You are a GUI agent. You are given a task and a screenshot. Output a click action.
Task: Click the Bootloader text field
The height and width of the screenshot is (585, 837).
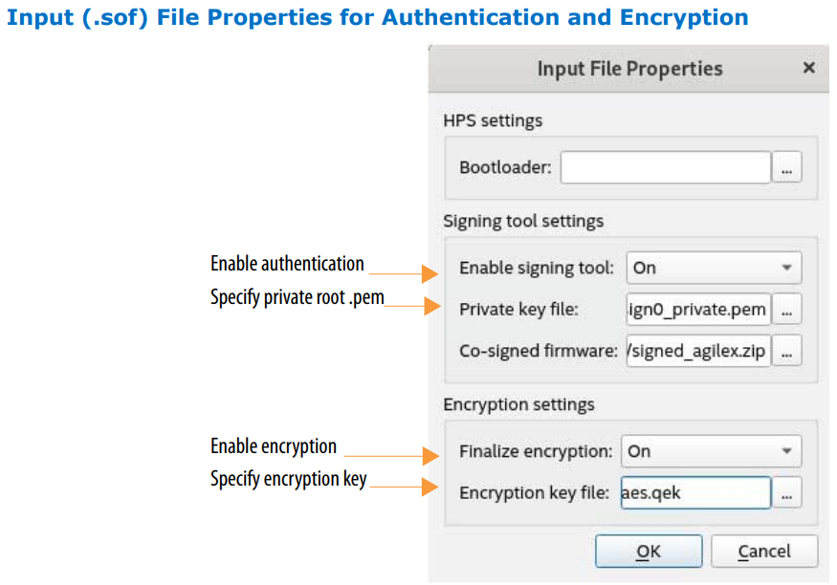click(665, 167)
